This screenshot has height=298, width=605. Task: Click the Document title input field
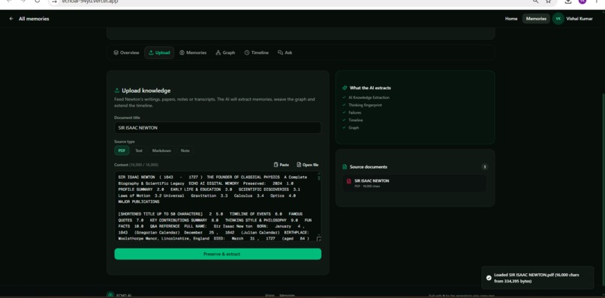pyautogui.click(x=218, y=128)
